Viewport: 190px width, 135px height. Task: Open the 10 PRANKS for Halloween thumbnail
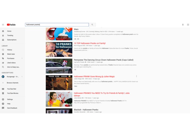[59, 49]
